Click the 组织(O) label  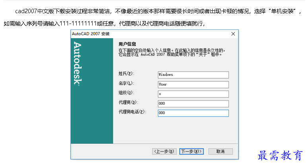(x=126, y=93)
